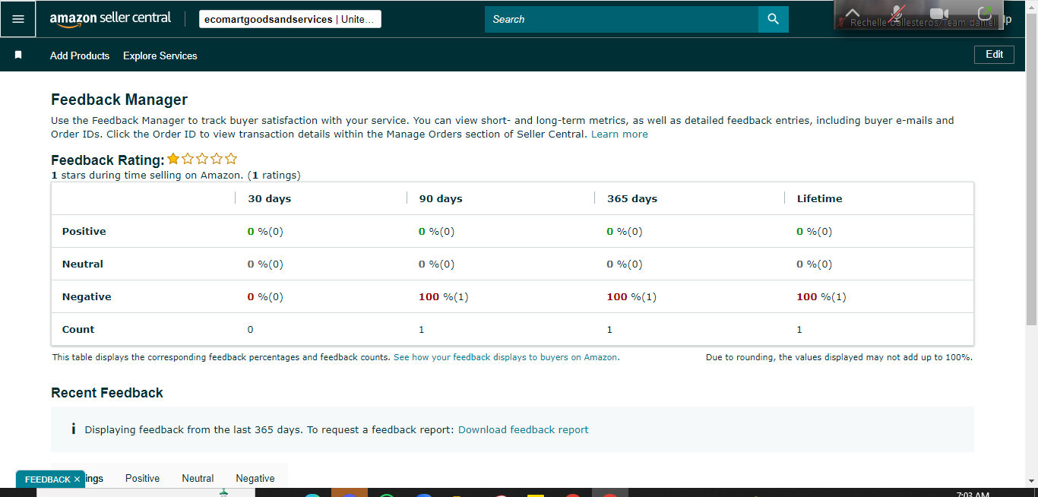The width and height of the screenshot is (1038, 497).
Task: Click Download feedback report link
Action: 523,429
